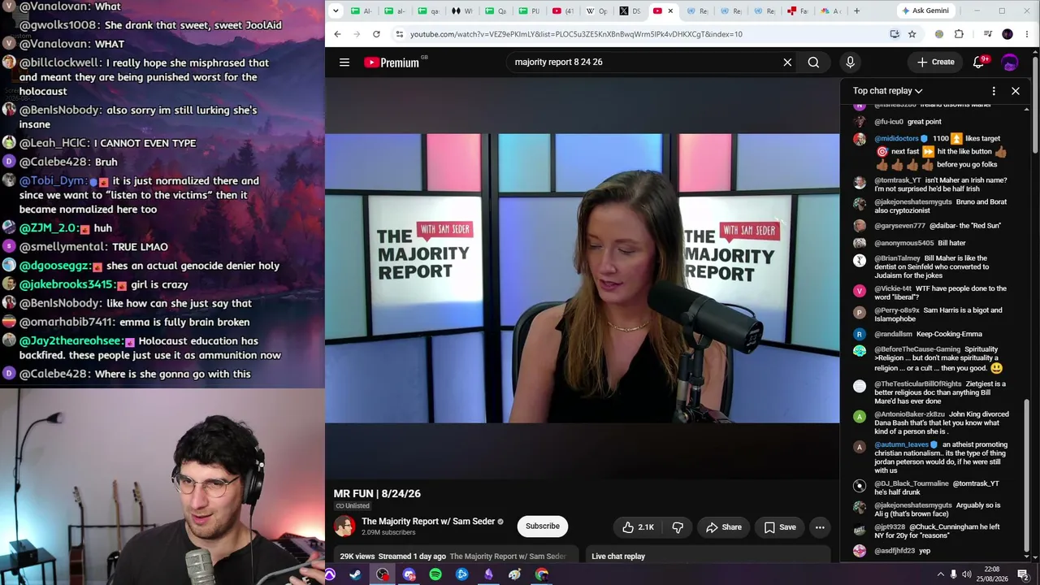Viewport: 1040px width, 585px height.
Task: Open the browser extensions puzzle icon
Action: click(x=959, y=34)
